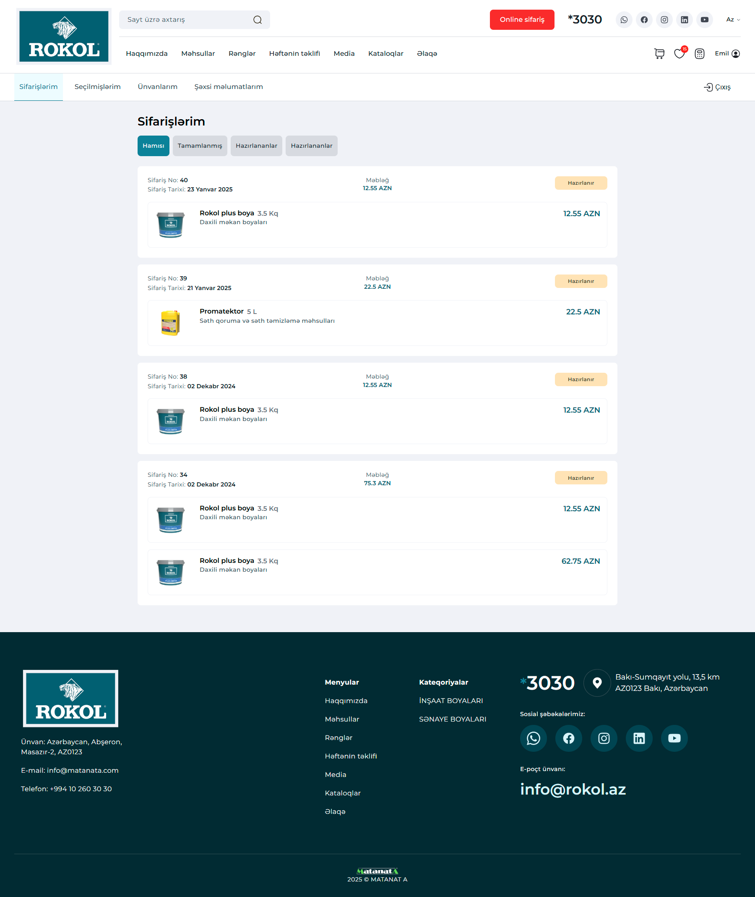Click into the site search field
Image resolution: width=755 pixels, height=897 pixels.
(x=186, y=20)
